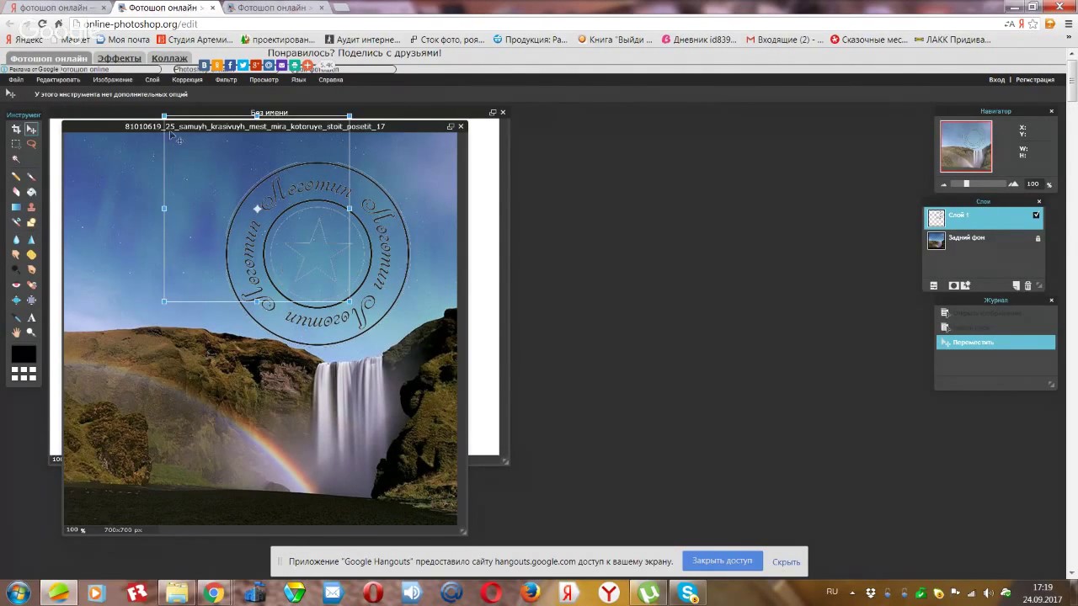
Task: Toggle visibility checkbox of Слой 1
Action: [1036, 215]
